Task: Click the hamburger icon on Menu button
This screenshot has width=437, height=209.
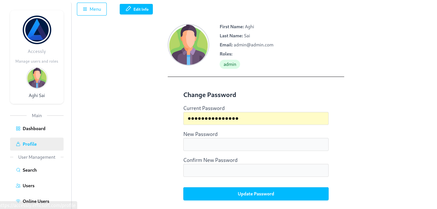Action: (85, 9)
